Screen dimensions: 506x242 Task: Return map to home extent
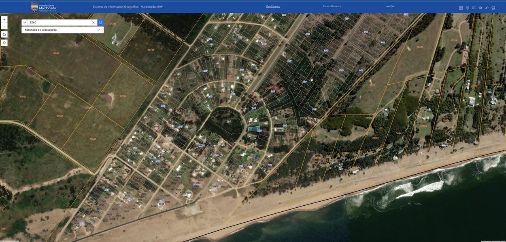tap(4, 34)
